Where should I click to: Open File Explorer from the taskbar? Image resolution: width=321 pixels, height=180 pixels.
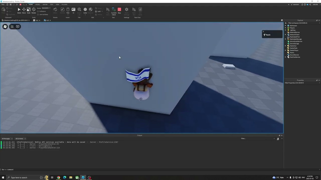pyautogui.click(x=71, y=177)
